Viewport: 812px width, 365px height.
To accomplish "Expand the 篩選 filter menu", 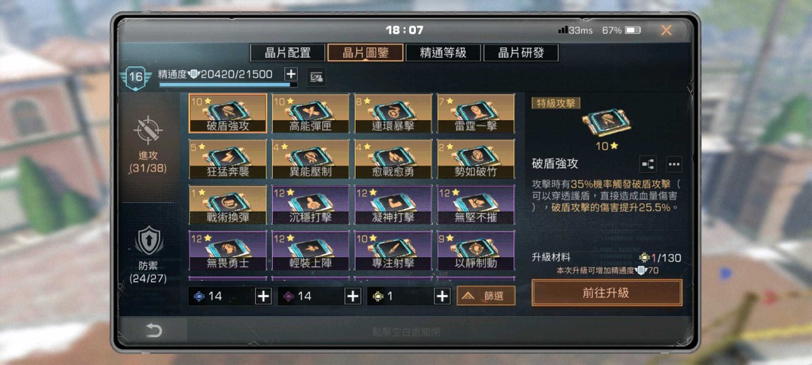I will pyautogui.click(x=486, y=296).
